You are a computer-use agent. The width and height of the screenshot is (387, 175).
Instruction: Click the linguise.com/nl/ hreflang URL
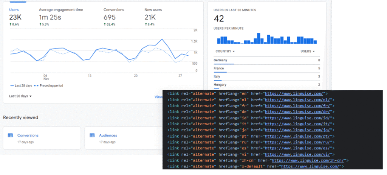298,100
